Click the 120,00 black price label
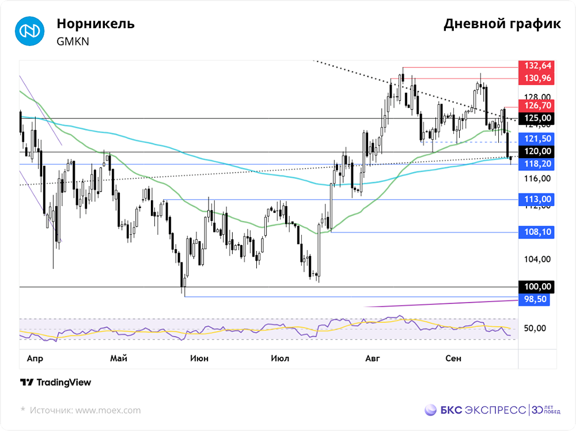The height and width of the screenshot is (431, 576). pos(536,151)
